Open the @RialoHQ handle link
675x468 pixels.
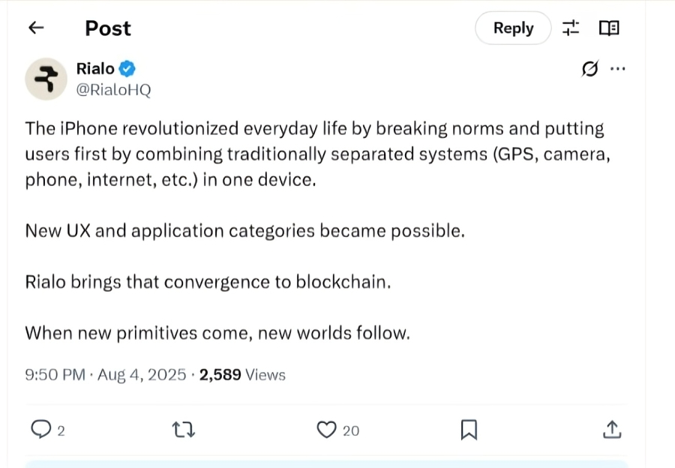113,90
